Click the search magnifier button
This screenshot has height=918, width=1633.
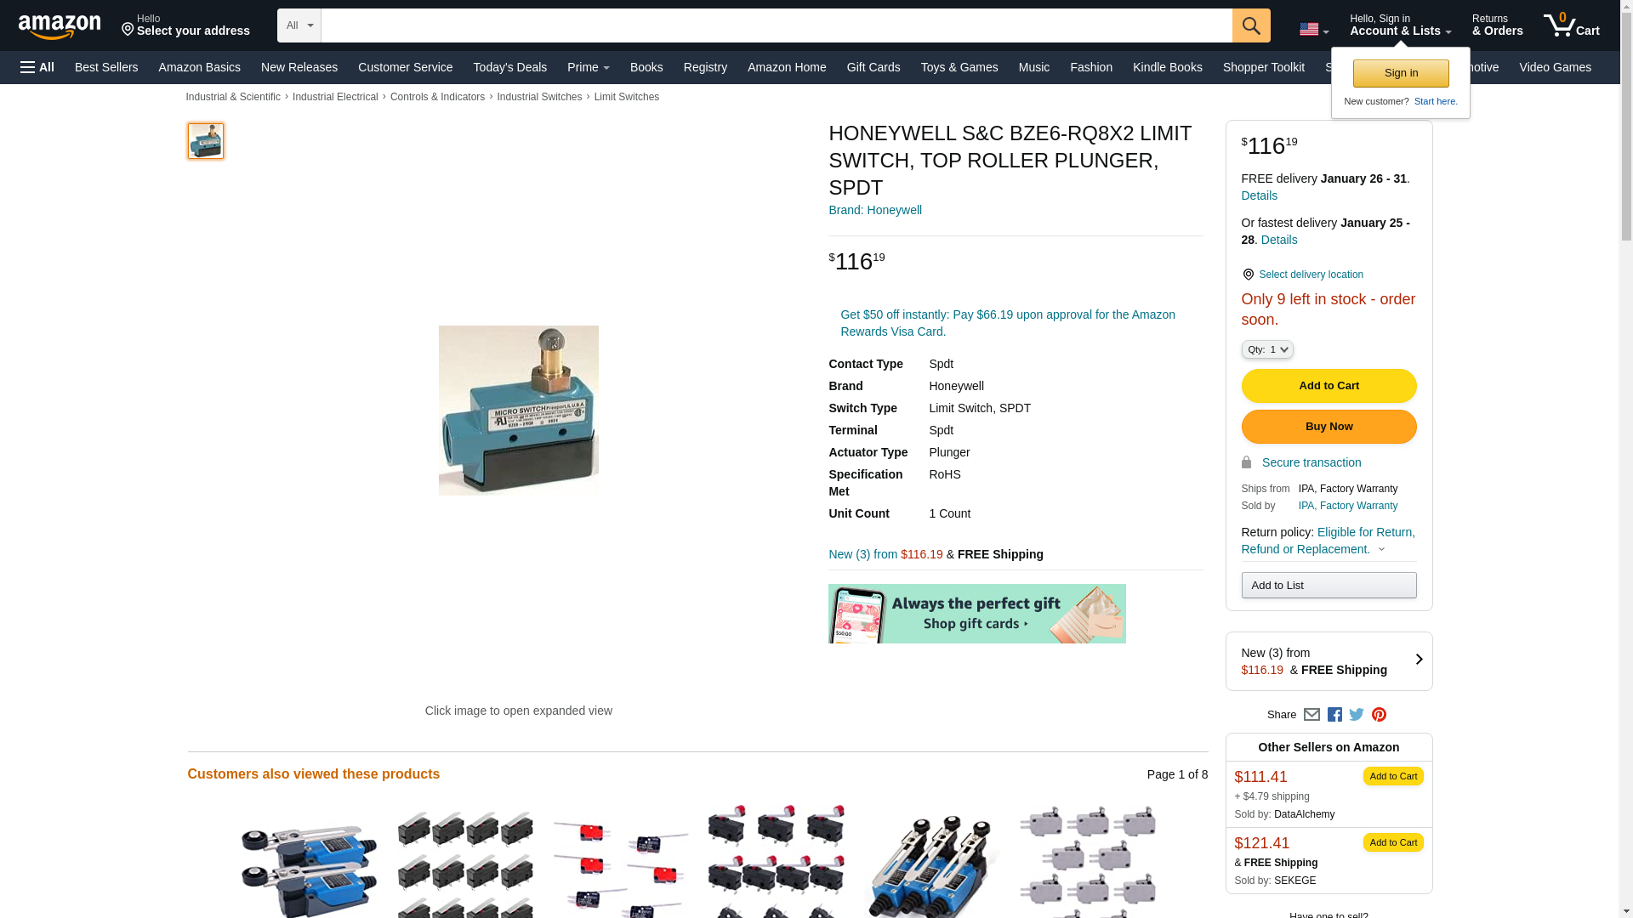tap(1251, 25)
